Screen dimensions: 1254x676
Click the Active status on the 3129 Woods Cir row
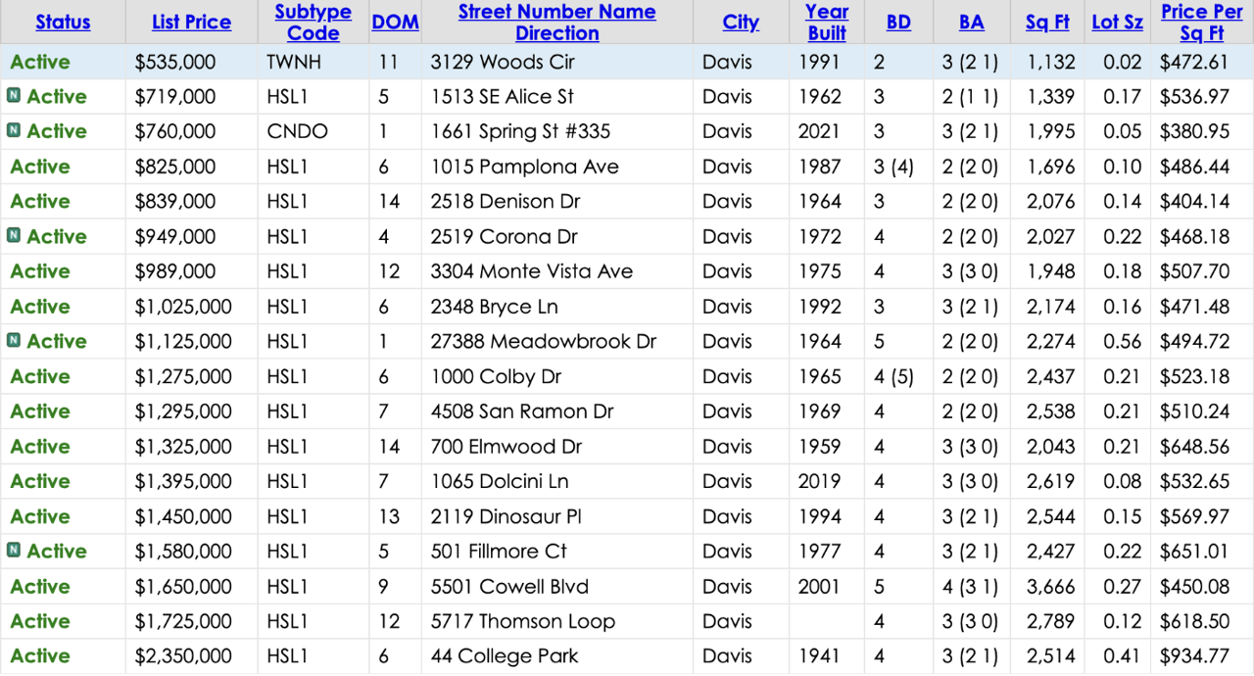click(x=40, y=62)
